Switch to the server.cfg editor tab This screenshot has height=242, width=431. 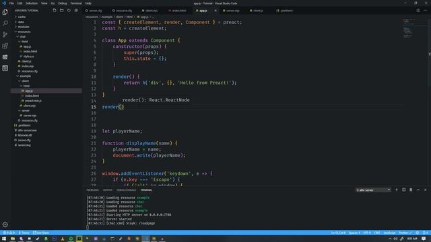coord(95,11)
